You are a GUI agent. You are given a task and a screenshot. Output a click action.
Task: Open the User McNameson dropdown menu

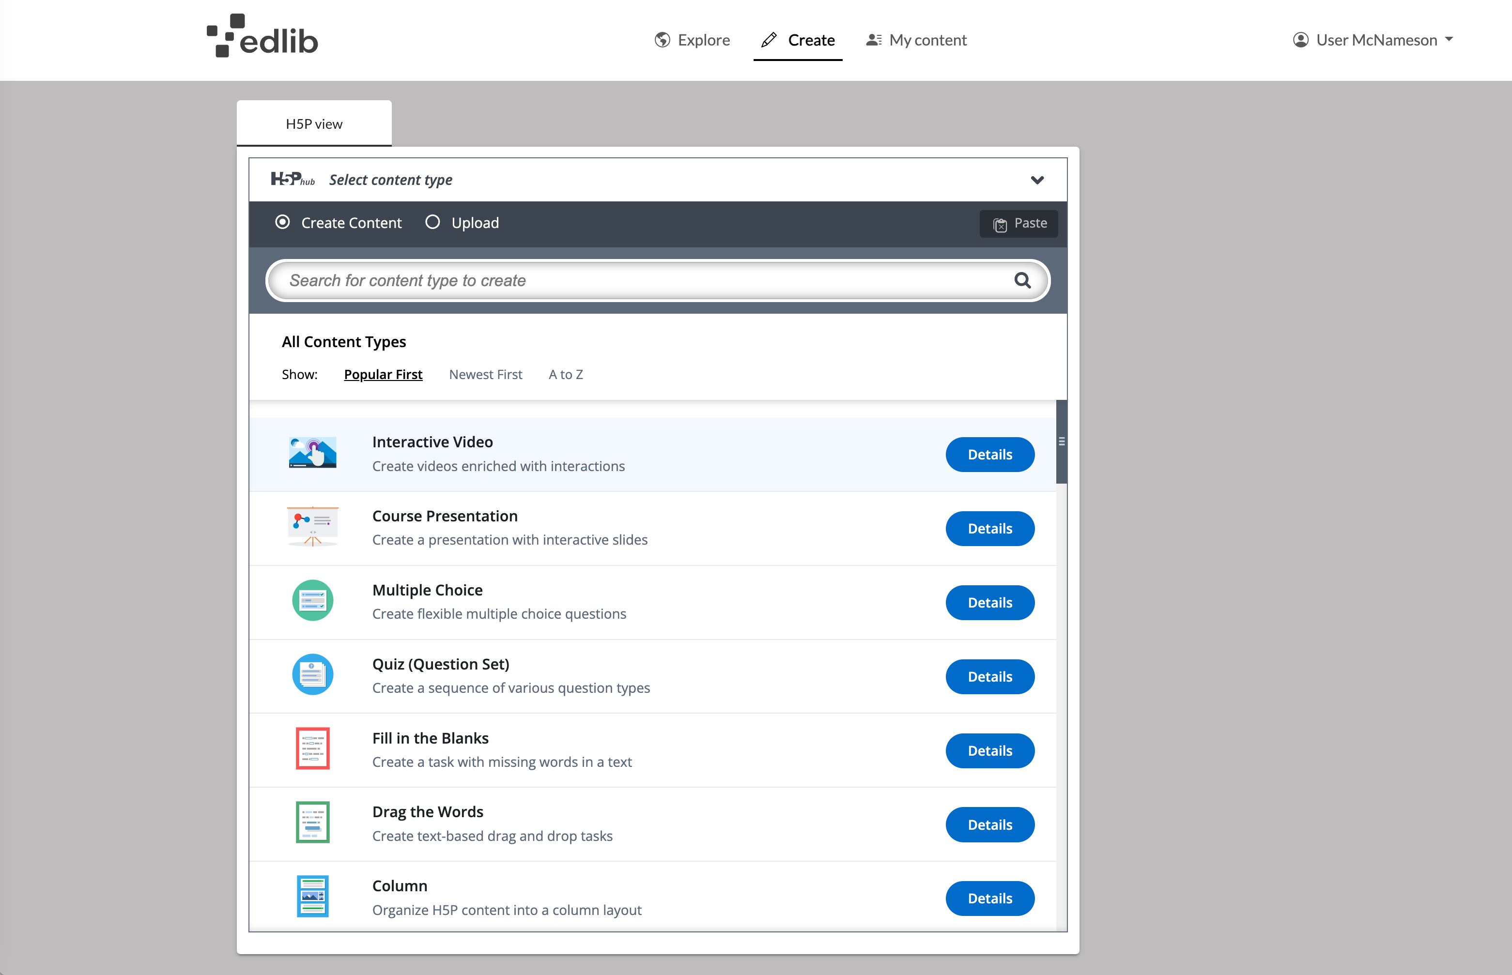(1372, 40)
